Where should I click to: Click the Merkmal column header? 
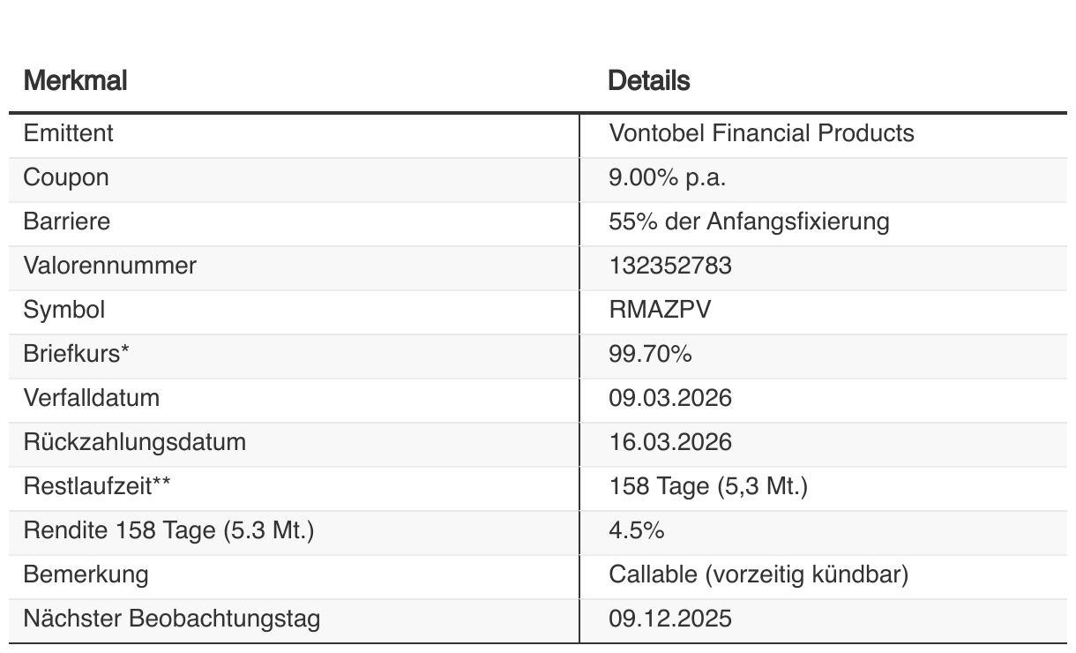76,81
